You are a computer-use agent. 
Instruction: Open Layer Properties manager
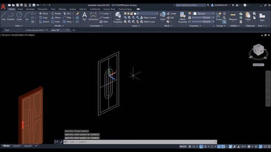point(118,17)
